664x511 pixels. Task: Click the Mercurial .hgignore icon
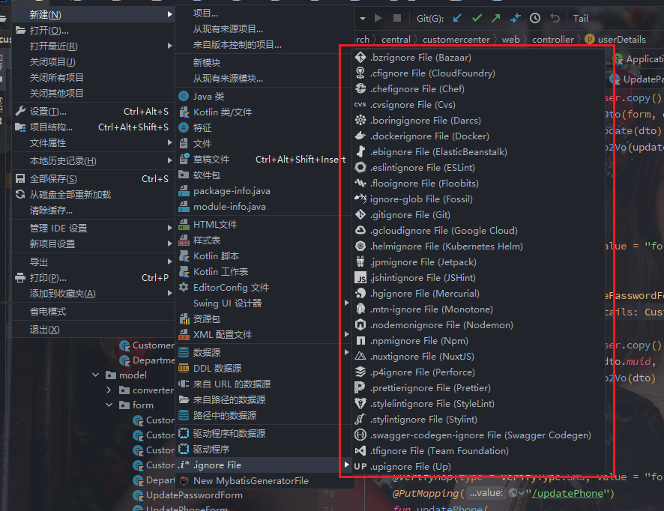tap(360, 294)
